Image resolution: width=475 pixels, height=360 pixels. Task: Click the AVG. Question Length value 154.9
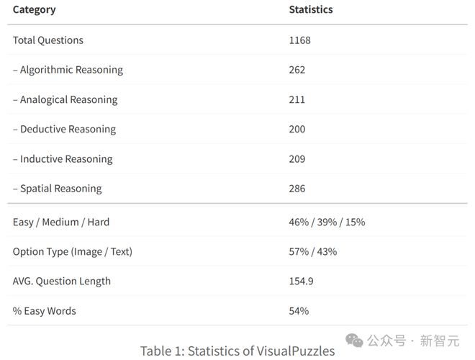(301, 281)
